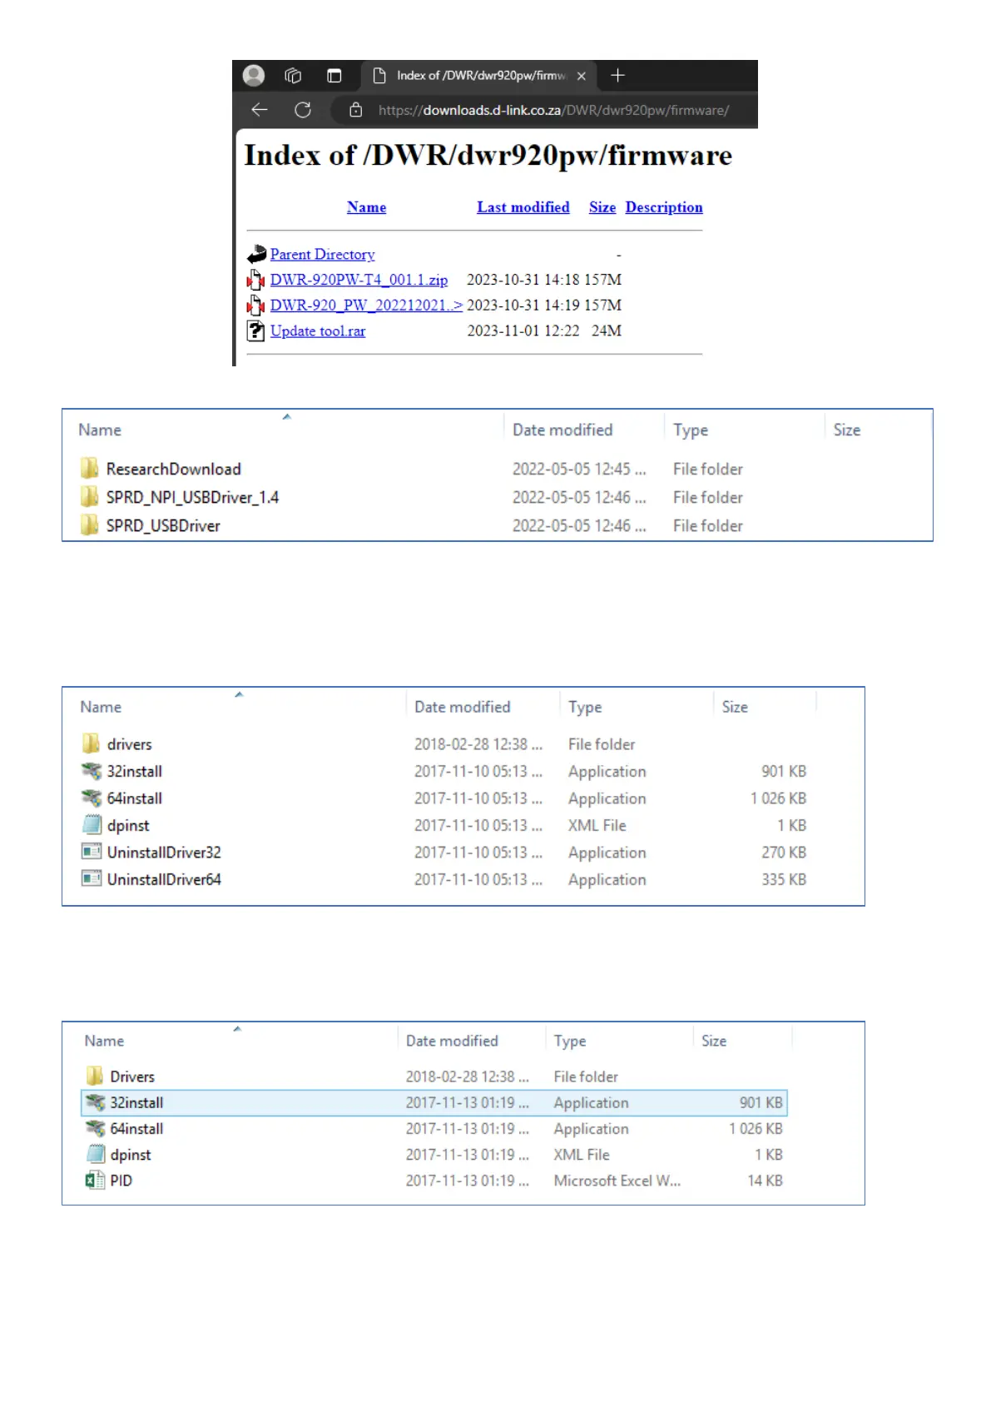Sort first folder list by Date modified

(x=562, y=430)
